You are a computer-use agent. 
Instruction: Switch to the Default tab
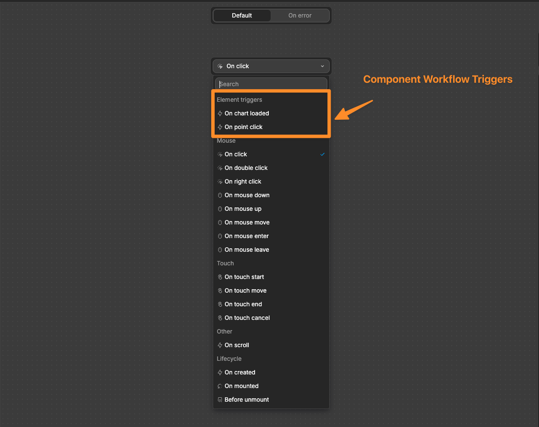(242, 15)
